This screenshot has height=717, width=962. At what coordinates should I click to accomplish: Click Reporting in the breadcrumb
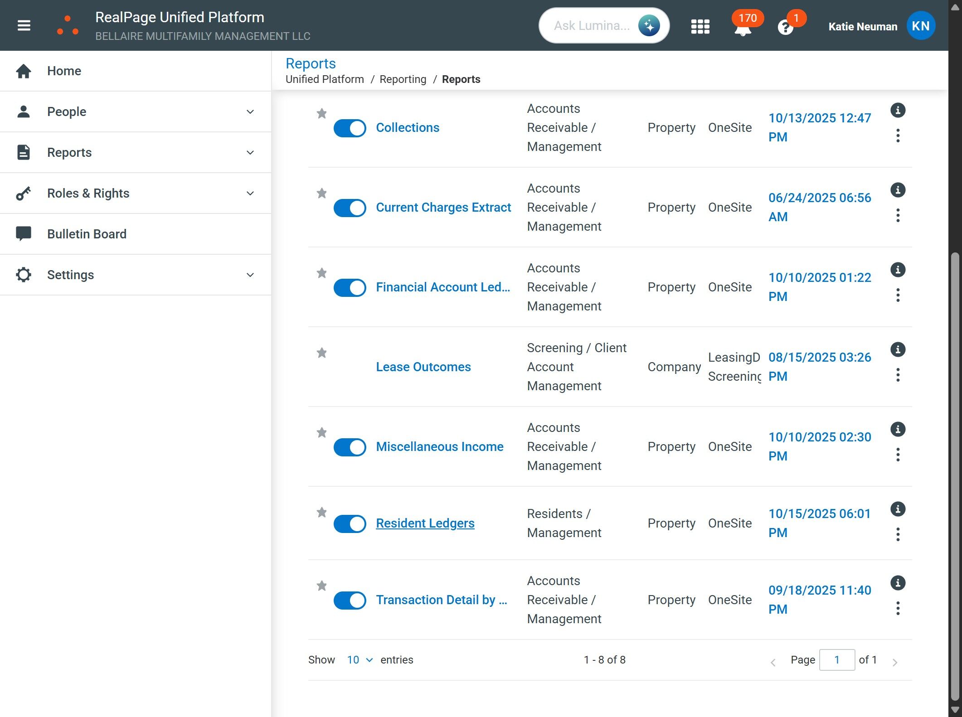coord(403,79)
